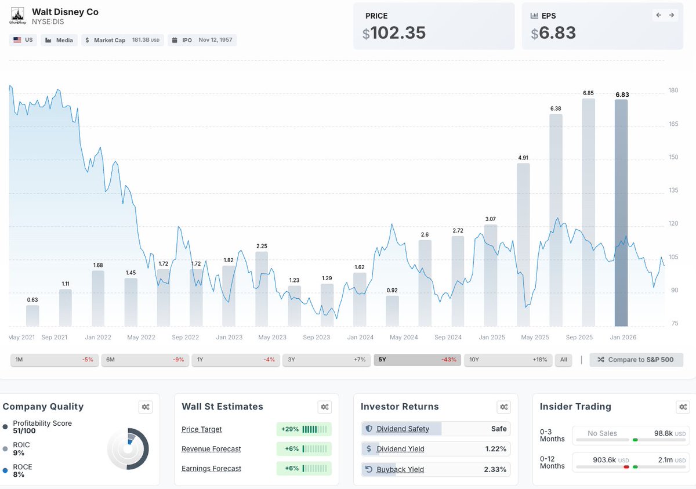Click the Buyback Yield circular arrow icon
The width and height of the screenshot is (696, 489).
tap(368, 469)
